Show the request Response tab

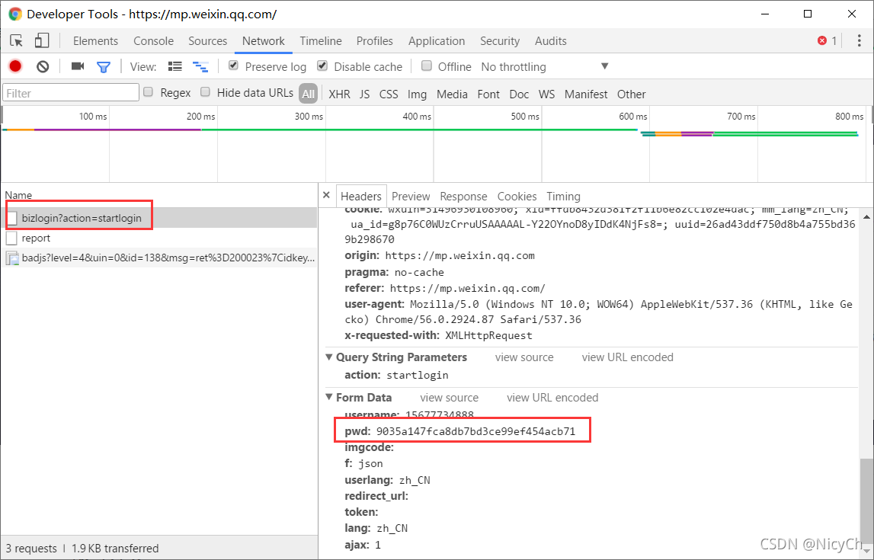(463, 196)
